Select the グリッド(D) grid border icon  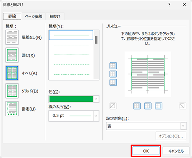[x=12, y=91]
